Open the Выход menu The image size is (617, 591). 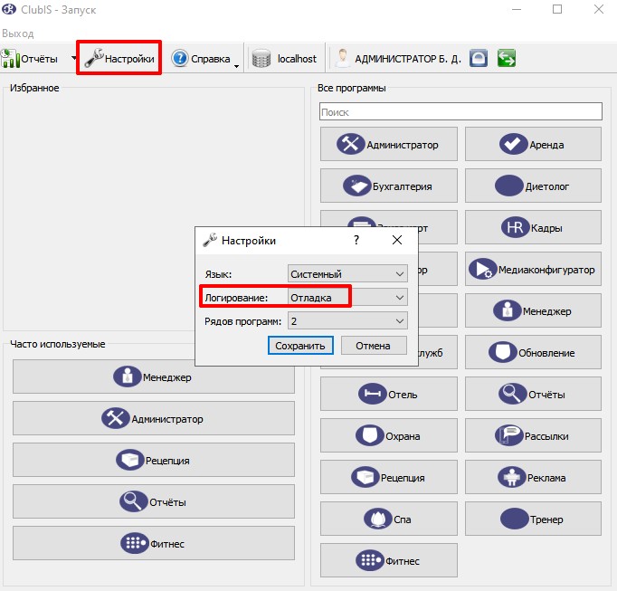click(x=18, y=33)
